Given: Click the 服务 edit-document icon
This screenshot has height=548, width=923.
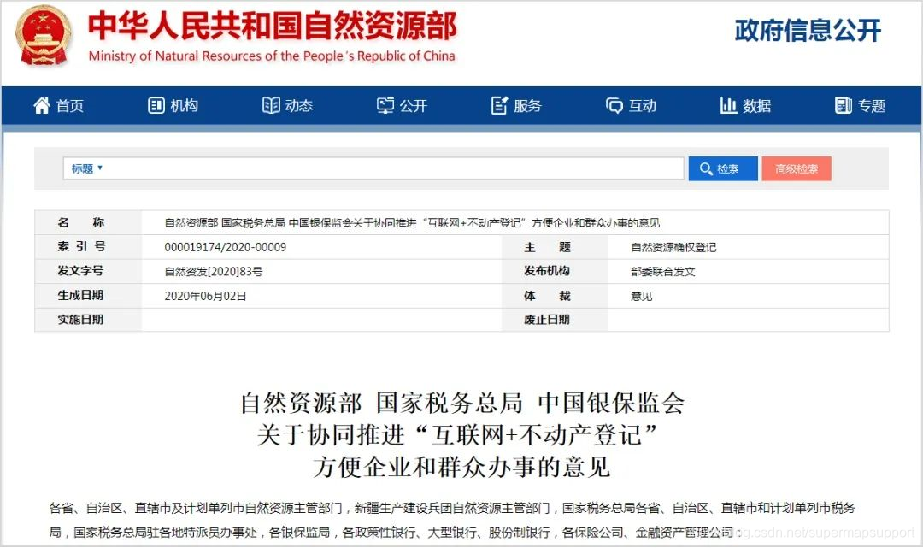Looking at the screenshot, I should 499,105.
